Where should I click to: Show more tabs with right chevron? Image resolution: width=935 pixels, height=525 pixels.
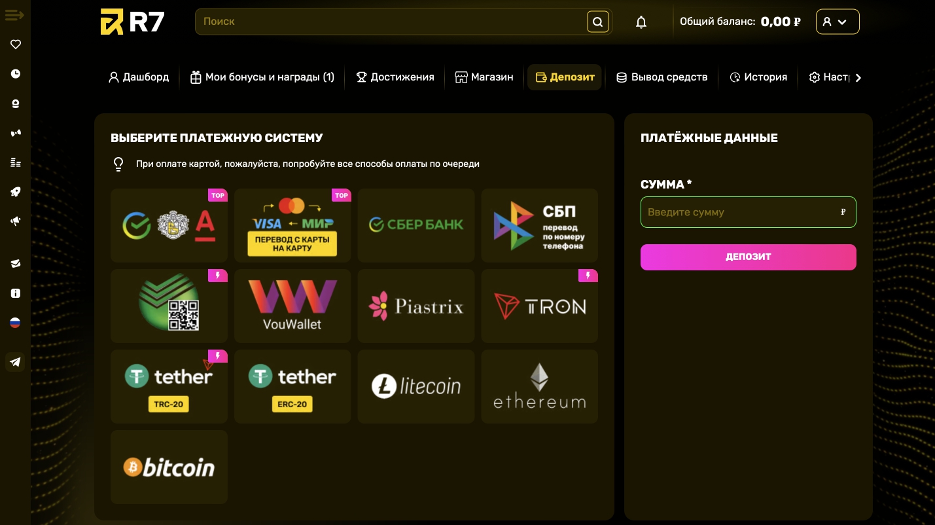click(x=858, y=78)
